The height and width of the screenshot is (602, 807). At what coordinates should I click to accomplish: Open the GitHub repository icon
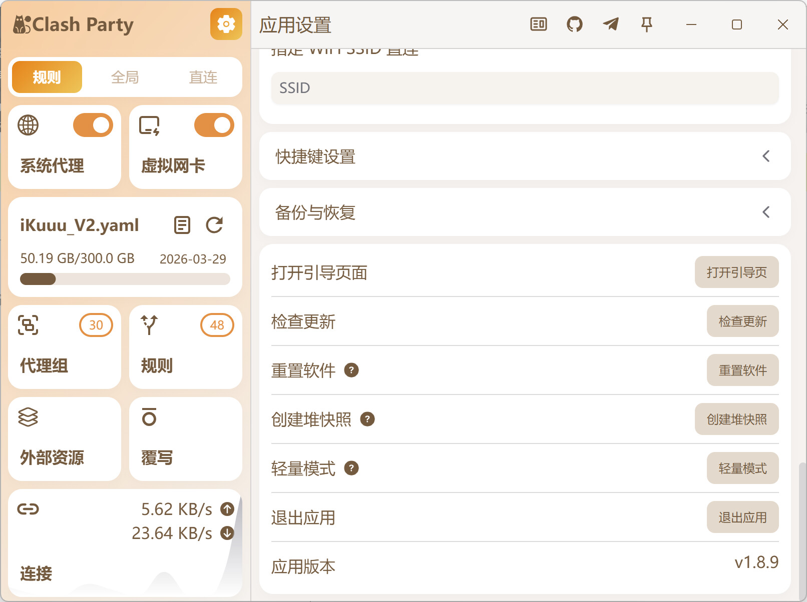coord(575,24)
